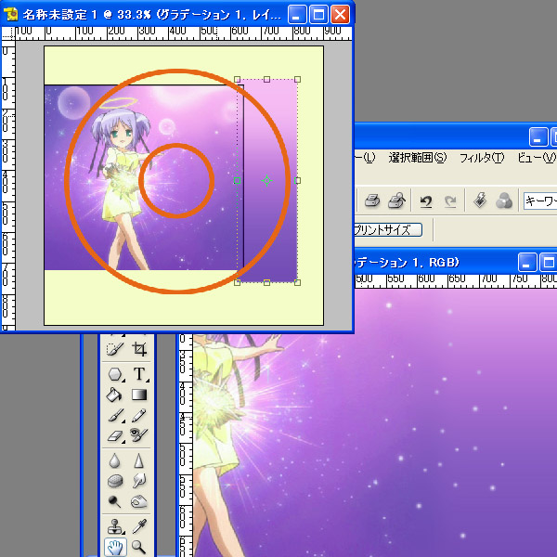The image size is (557, 557).
Task: Click the Print Preview icon
Action: pyautogui.click(x=397, y=201)
